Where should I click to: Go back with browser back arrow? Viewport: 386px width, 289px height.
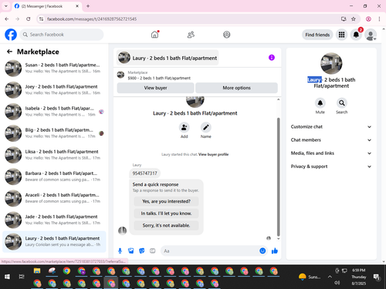[x=7, y=18]
